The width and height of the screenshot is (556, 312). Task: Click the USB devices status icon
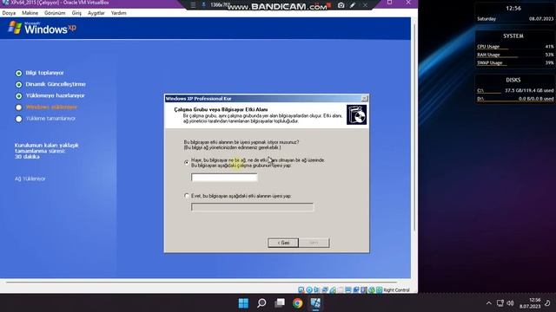pyautogui.click(x=333, y=290)
